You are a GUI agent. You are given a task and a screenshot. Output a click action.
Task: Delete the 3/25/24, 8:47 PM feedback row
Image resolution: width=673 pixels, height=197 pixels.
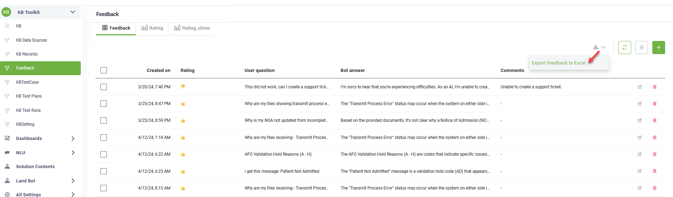tap(655, 104)
